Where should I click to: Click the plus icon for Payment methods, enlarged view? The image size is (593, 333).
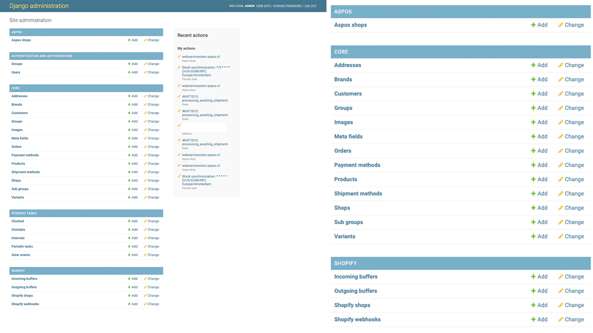click(x=533, y=165)
